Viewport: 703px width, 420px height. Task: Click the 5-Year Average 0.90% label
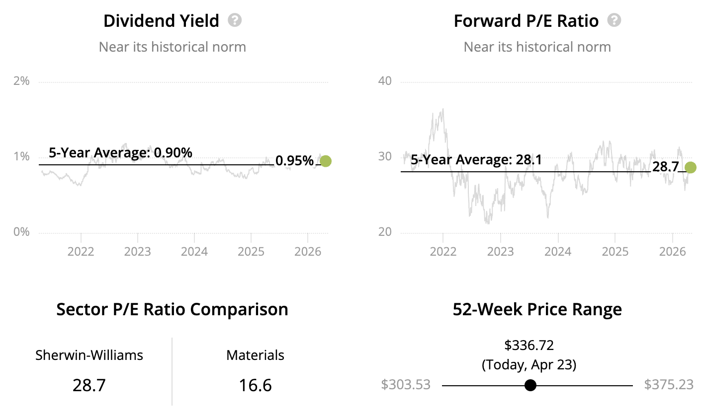(x=120, y=152)
